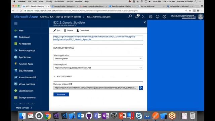
Task: Open Azure portal search magnifier
Action: (130, 16)
